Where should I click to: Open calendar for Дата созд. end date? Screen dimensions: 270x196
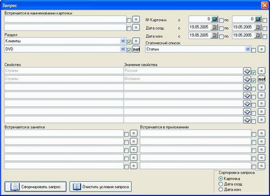coord(258,27)
